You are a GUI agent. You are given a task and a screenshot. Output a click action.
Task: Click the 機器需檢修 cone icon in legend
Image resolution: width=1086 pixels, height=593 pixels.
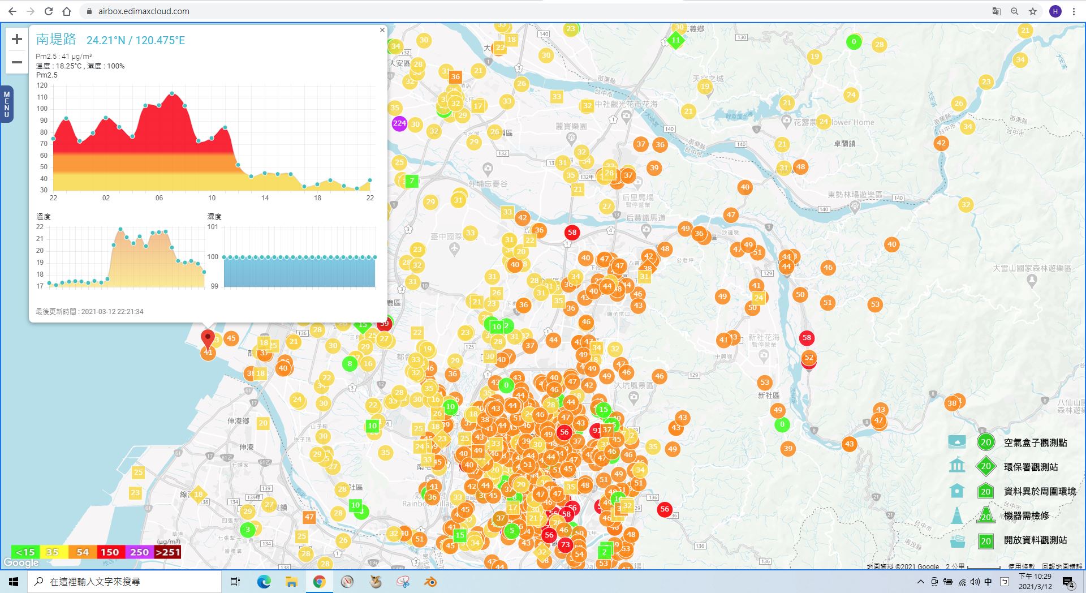[x=957, y=515]
